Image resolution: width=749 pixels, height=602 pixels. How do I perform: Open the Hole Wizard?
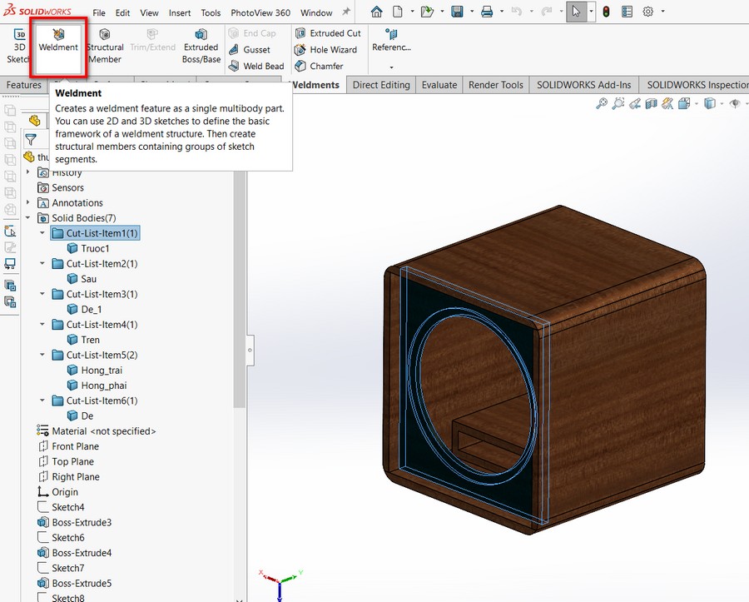325,50
